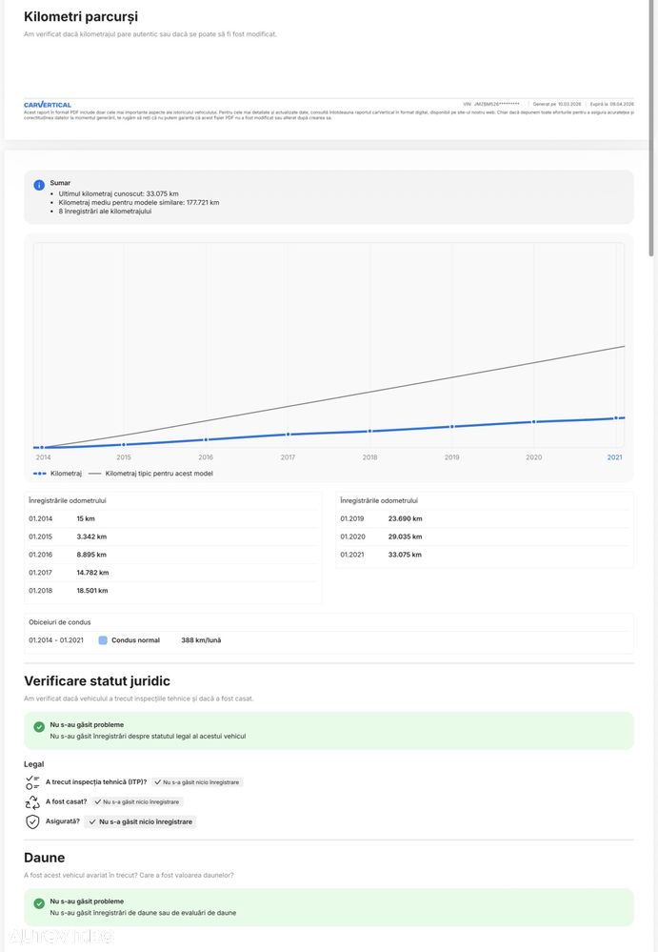Click the 2019 data point on mileage line

452,427
